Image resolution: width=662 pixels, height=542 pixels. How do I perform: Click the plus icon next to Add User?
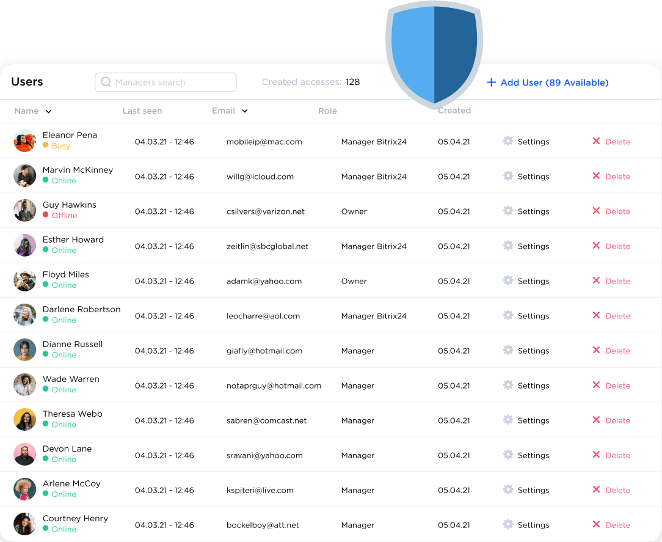coord(492,82)
